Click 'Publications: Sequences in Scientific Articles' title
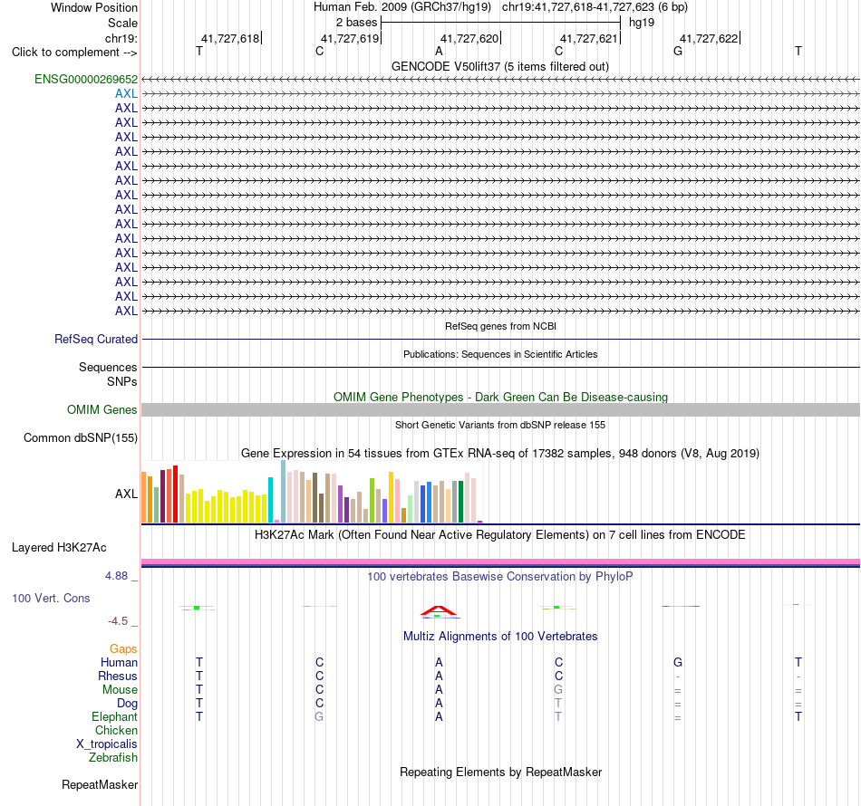 coord(500,354)
